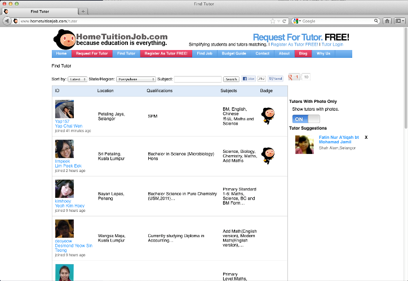Click Yeoh Kim Hoey's profile photo
Image resolution: width=408 pixels, height=281 pixels.
pyautogui.click(x=64, y=189)
